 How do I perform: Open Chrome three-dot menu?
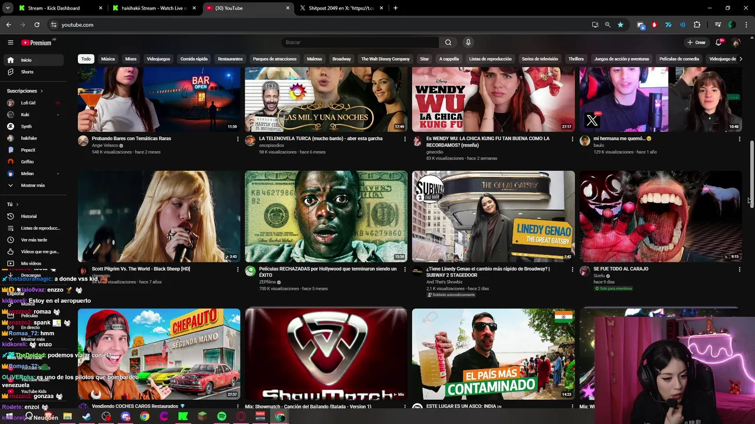(746, 25)
